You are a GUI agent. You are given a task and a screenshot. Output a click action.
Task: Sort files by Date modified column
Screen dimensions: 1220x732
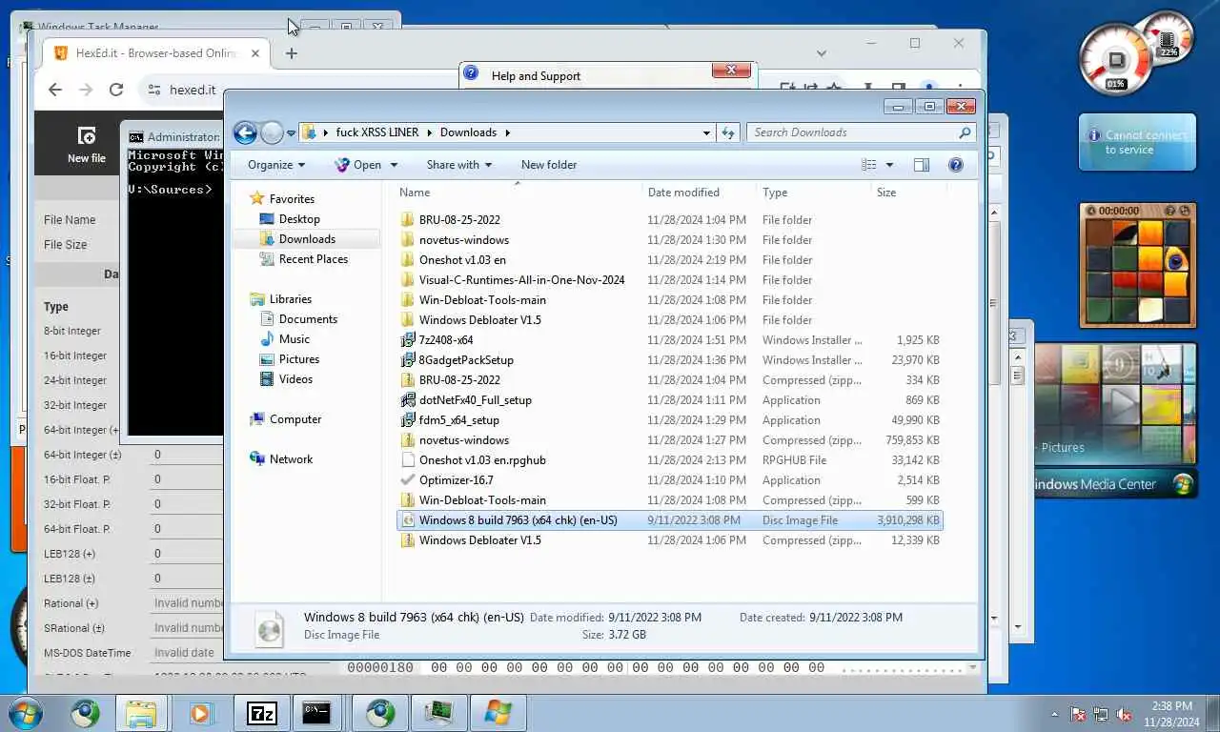click(x=700, y=193)
